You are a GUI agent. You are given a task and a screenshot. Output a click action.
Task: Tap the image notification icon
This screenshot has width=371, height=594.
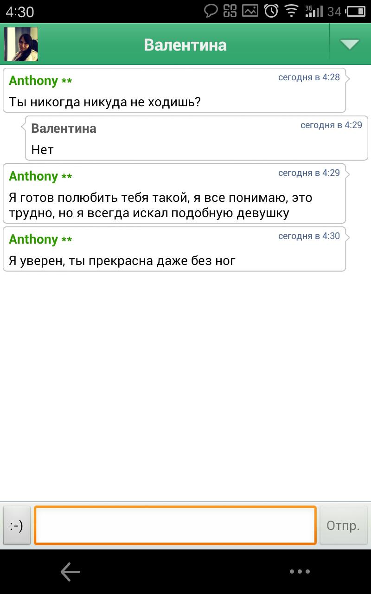click(x=250, y=11)
